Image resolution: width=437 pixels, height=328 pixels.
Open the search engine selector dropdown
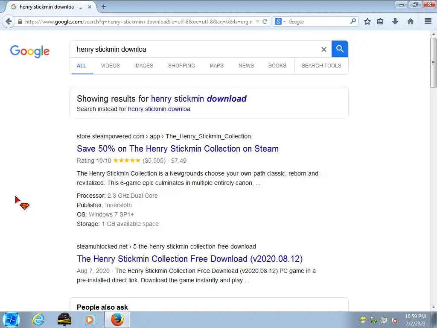point(280,21)
